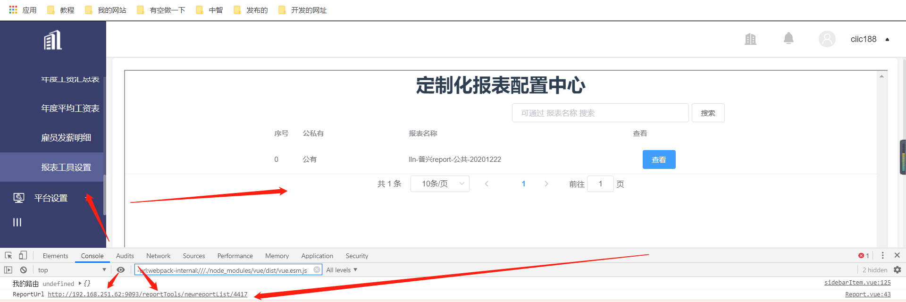Open the 我的网站 bookmark folder
The width and height of the screenshot is (906, 302).
coord(106,10)
